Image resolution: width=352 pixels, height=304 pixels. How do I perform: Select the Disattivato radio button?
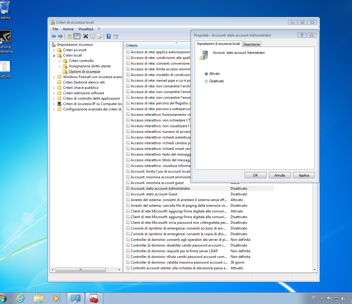coord(206,81)
